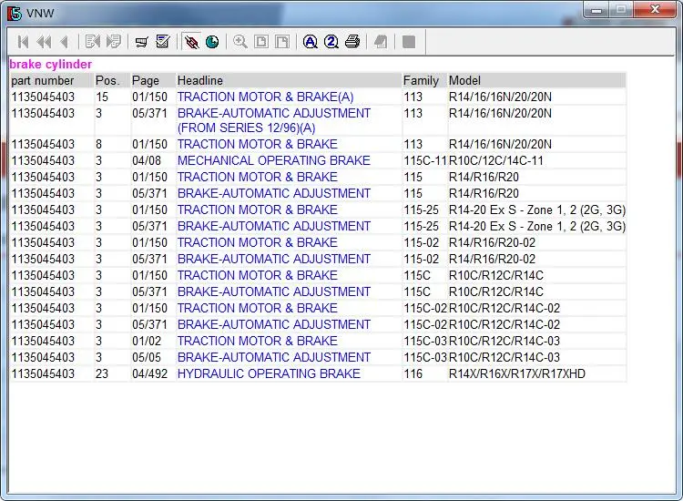Open HYDRAULIC OPERATING BRAKE headline
Screen dimensions: 683x501
pos(269,373)
